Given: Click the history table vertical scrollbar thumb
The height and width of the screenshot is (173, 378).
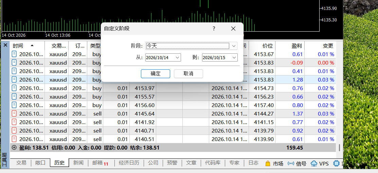Looking at the screenshot, I should click(x=340, y=147).
